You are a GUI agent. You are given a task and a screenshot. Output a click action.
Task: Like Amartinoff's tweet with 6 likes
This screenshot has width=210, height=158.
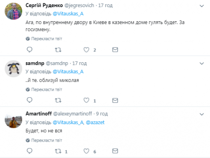tap(87, 151)
